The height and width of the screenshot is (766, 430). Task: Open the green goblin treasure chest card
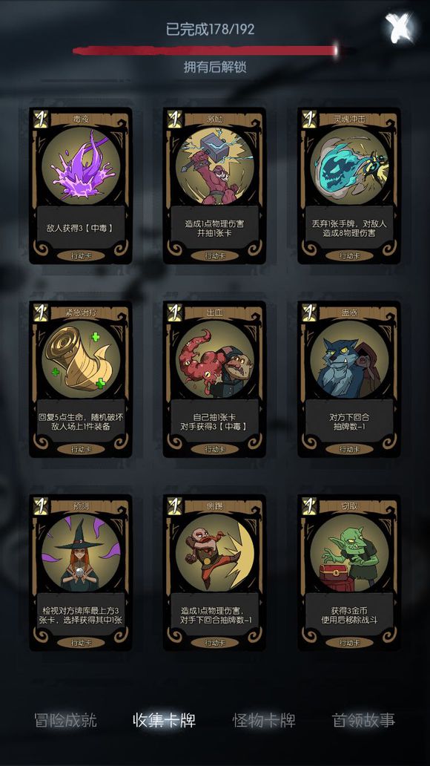coord(349,572)
